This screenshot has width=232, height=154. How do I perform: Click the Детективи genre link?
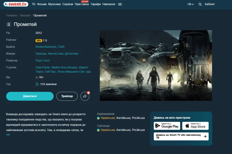click(71, 54)
